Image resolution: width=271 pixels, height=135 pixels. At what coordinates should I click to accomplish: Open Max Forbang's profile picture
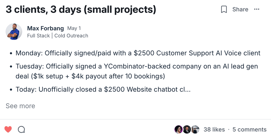14,32
